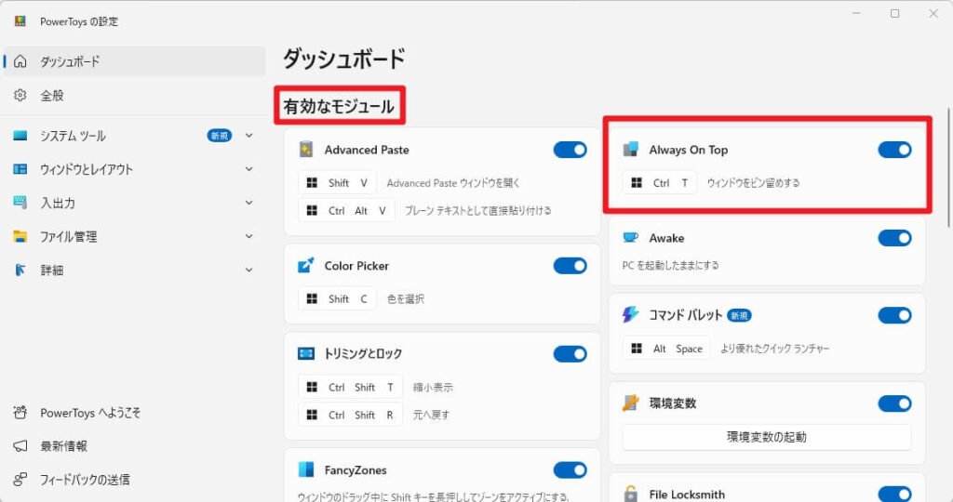Click the より優れたクイック ランチャー description
The height and width of the screenshot is (502, 953).
coord(775,349)
